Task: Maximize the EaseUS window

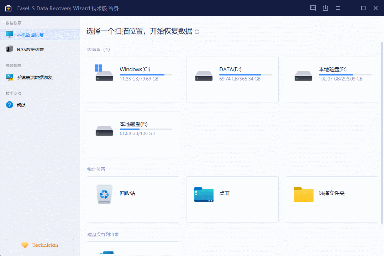Action: (x=363, y=8)
